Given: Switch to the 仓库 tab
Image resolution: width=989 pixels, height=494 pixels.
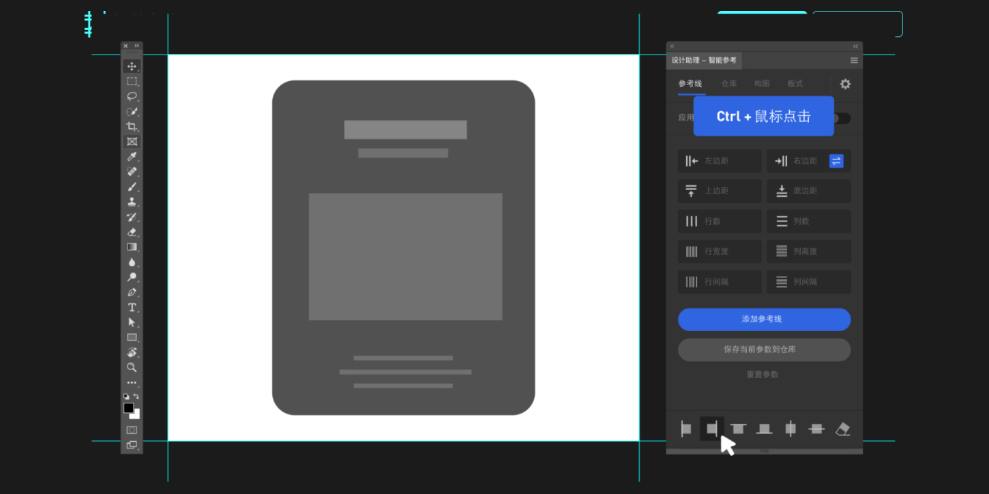Looking at the screenshot, I should coord(728,84).
